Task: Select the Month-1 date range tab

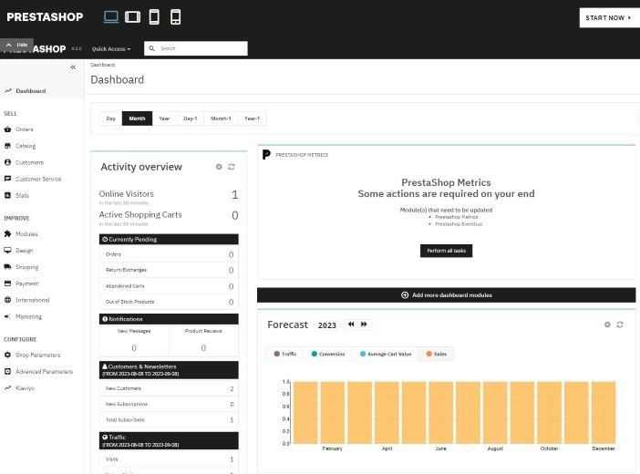Action: [x=221, y=118]
